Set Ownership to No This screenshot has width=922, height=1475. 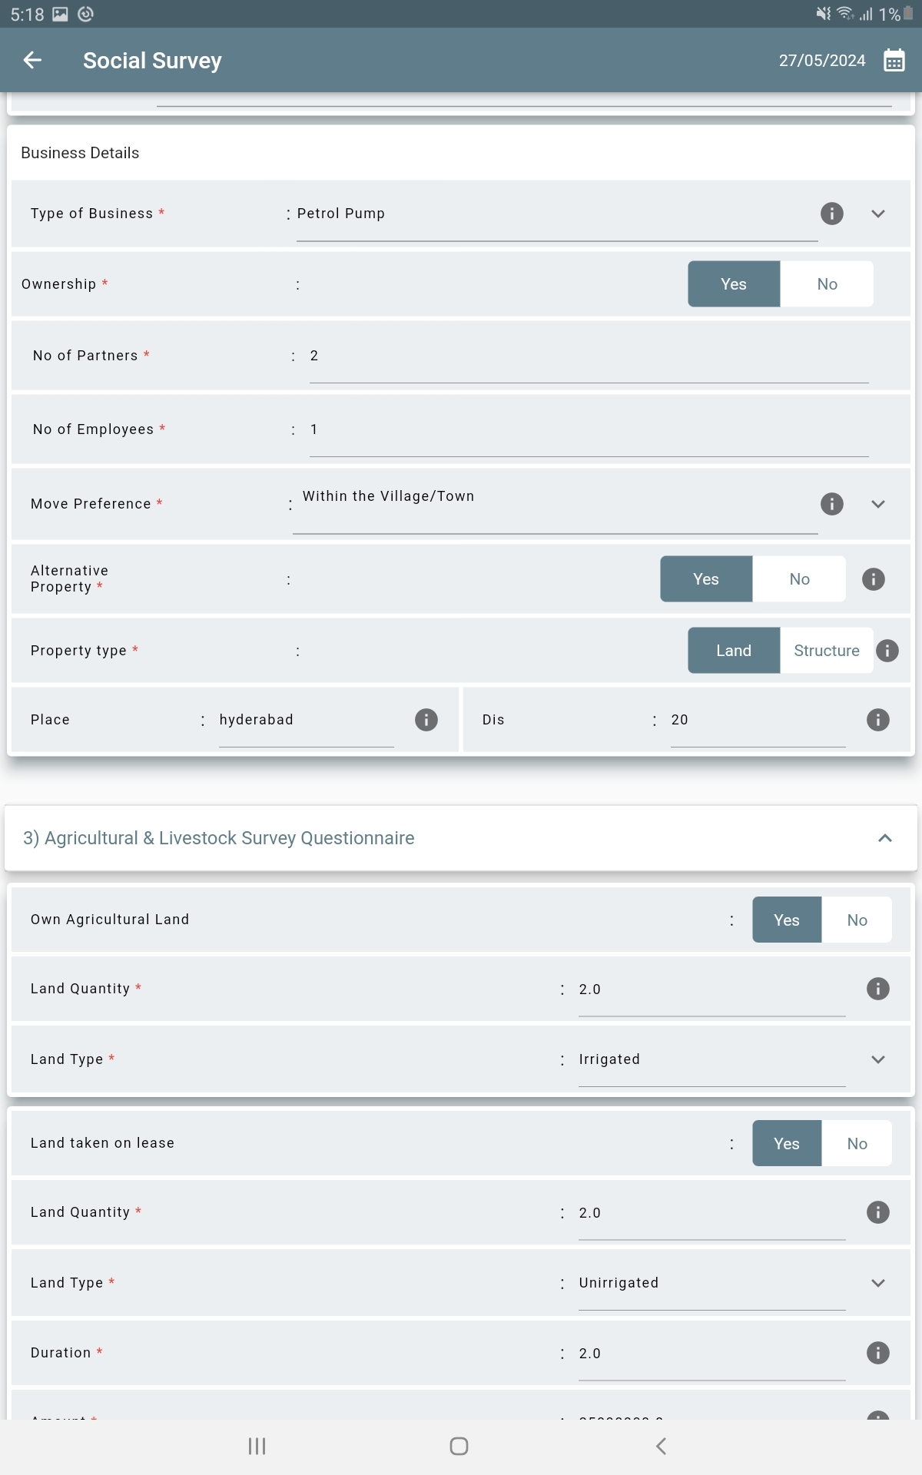pyautogui.click(x=827, y=284)
